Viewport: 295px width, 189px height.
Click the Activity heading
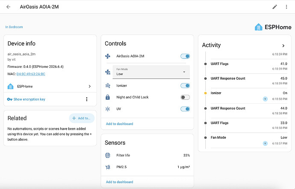click(211, 45)
